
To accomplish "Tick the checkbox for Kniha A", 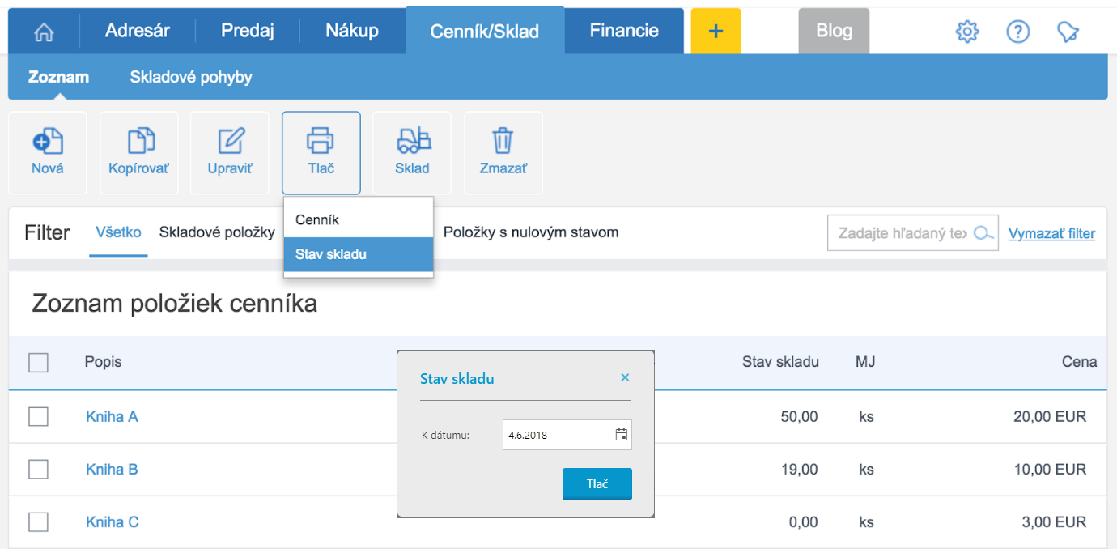I will [x=38, y=417].
